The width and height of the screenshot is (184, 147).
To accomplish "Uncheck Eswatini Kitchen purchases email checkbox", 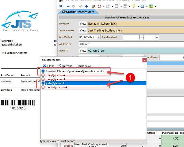I will tap(43, 71).
